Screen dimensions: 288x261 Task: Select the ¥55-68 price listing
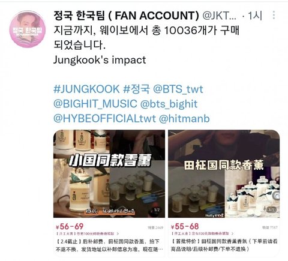click(185, 226)
